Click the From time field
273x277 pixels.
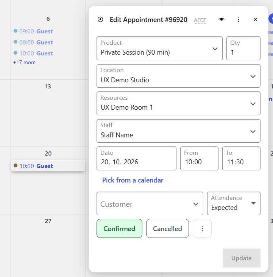coord(199,159)
